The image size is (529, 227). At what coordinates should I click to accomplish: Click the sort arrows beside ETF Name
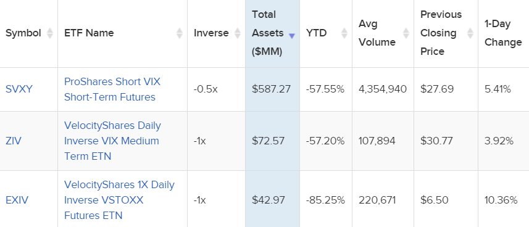(x=180, y=33)
